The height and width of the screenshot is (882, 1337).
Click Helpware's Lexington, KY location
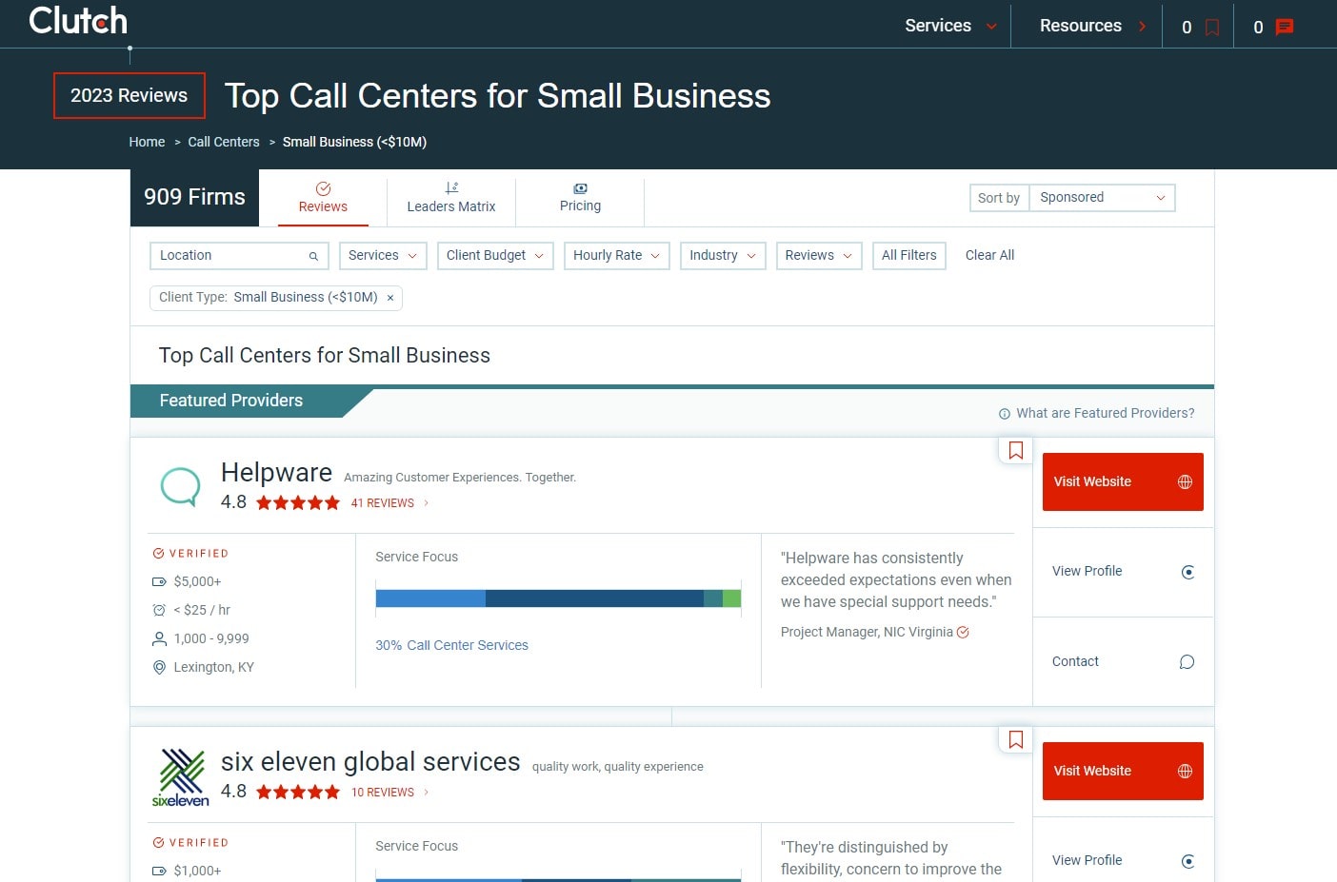pyautogui.click(x=213, y=667)
